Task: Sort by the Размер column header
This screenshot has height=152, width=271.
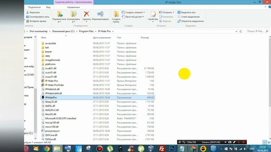Action: click(x=145, y=38)
